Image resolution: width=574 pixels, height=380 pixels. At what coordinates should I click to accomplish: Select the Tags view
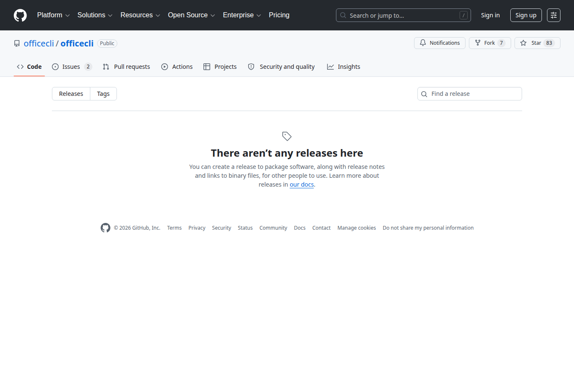coord(103,94)
